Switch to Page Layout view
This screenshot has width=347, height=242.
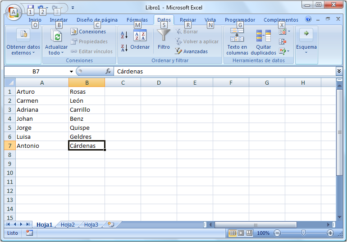(x=241, y=233)
